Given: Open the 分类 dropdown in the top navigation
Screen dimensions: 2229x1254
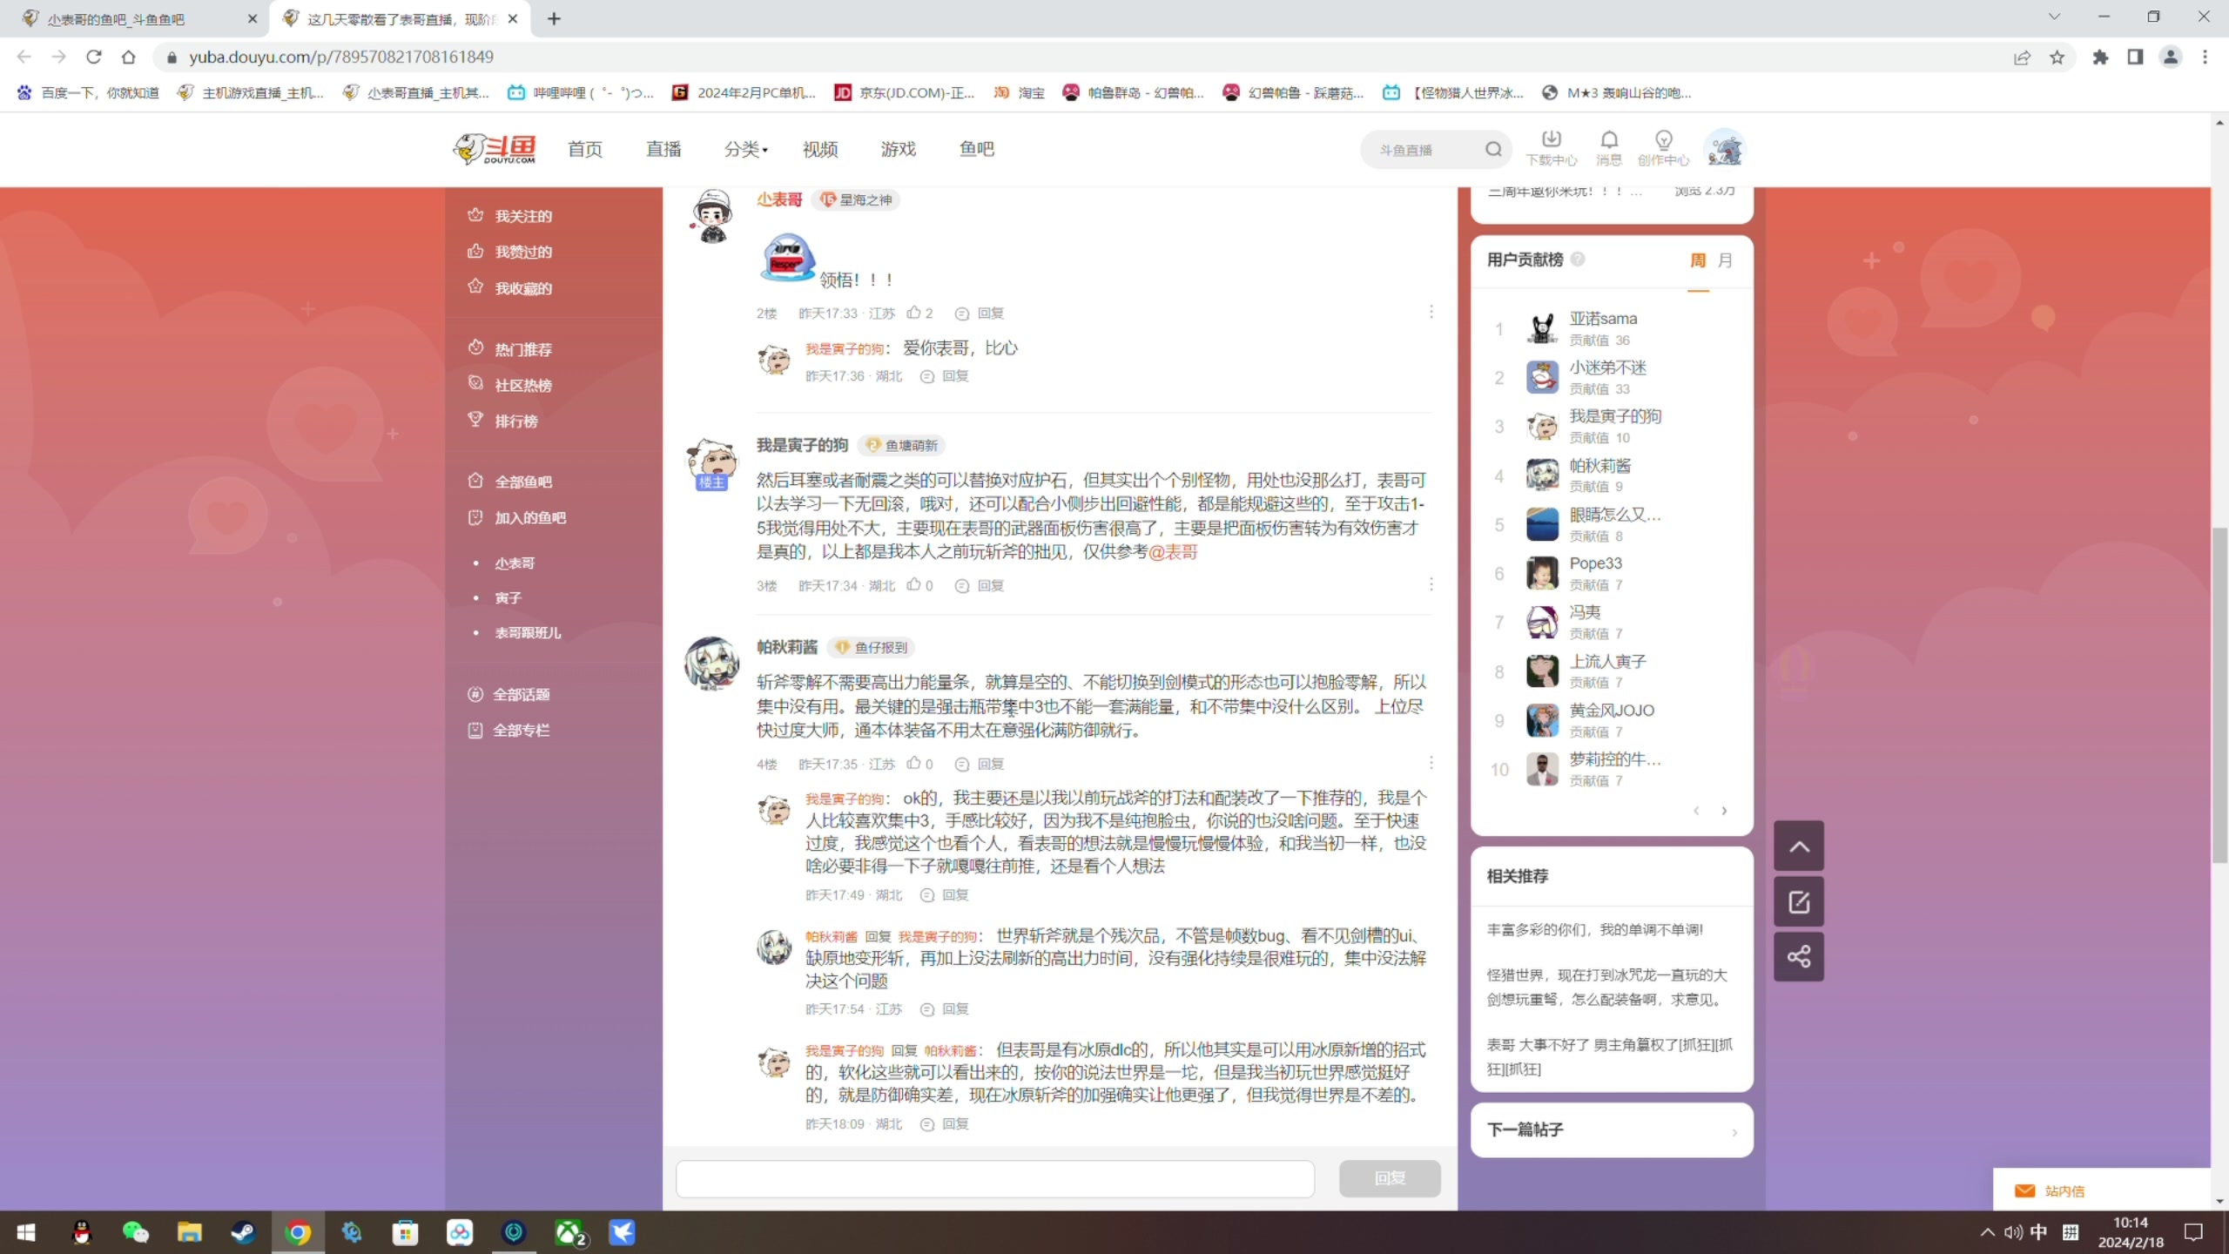Looking at the screenshot, I should (744, 149).
